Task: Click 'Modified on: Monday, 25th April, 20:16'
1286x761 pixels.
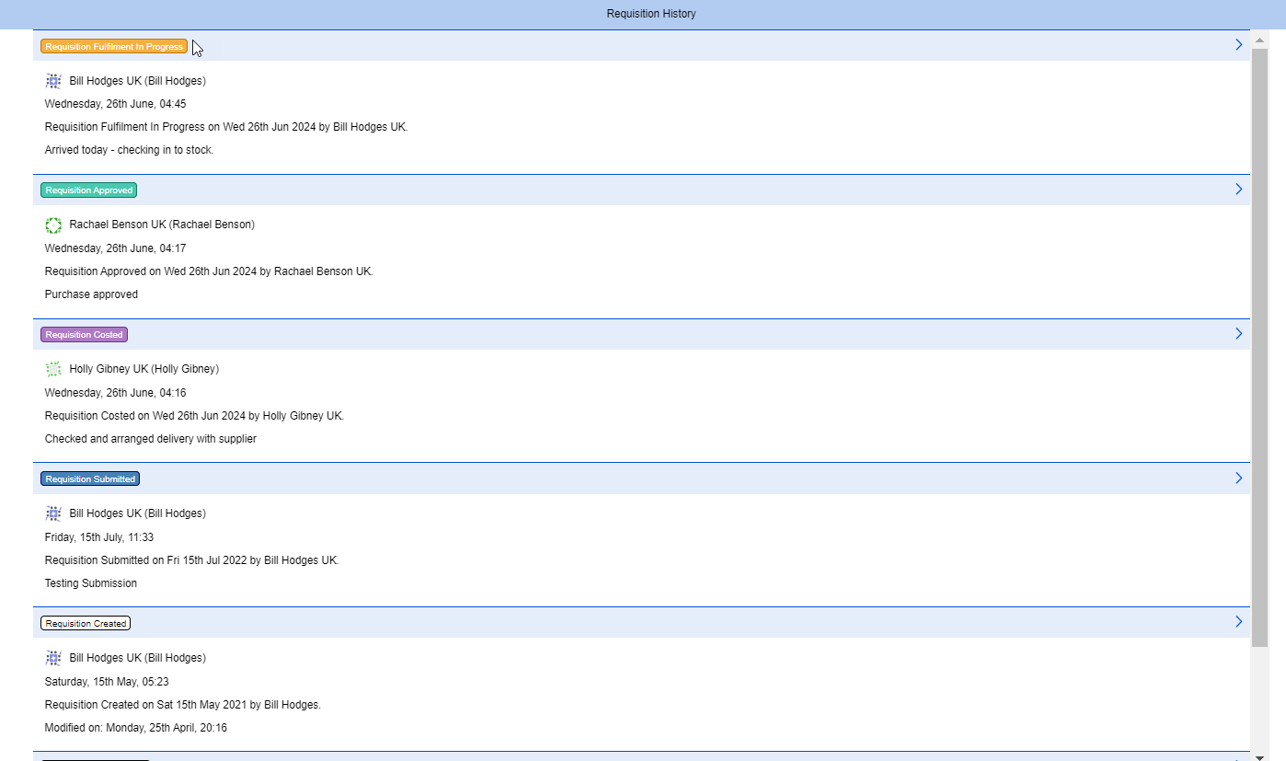Action: [x=136, y=728]
